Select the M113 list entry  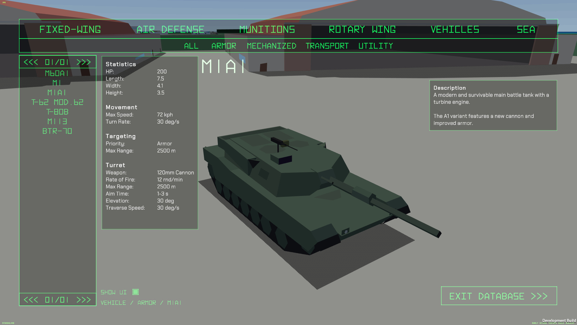click(57, 121)
